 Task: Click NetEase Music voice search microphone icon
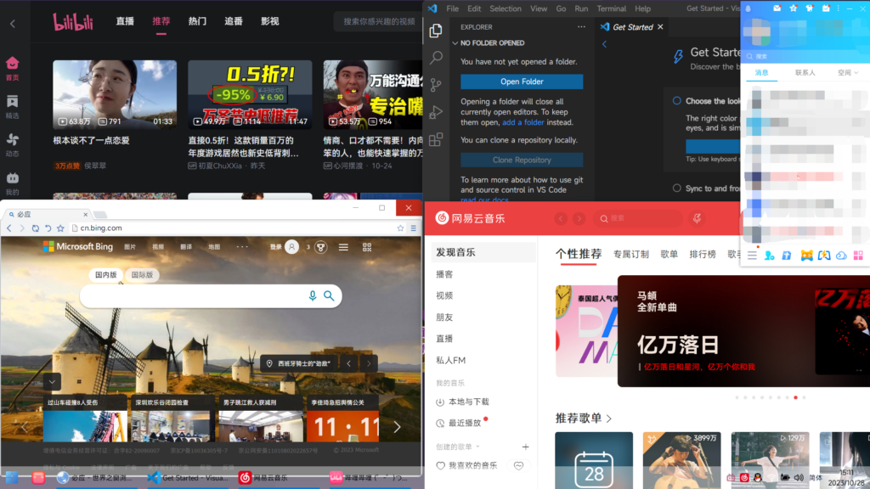pos(697,218)
